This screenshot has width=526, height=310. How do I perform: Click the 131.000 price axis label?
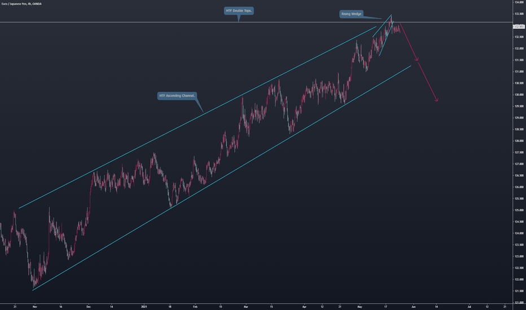pyautogui.click(x=519, y=72)
